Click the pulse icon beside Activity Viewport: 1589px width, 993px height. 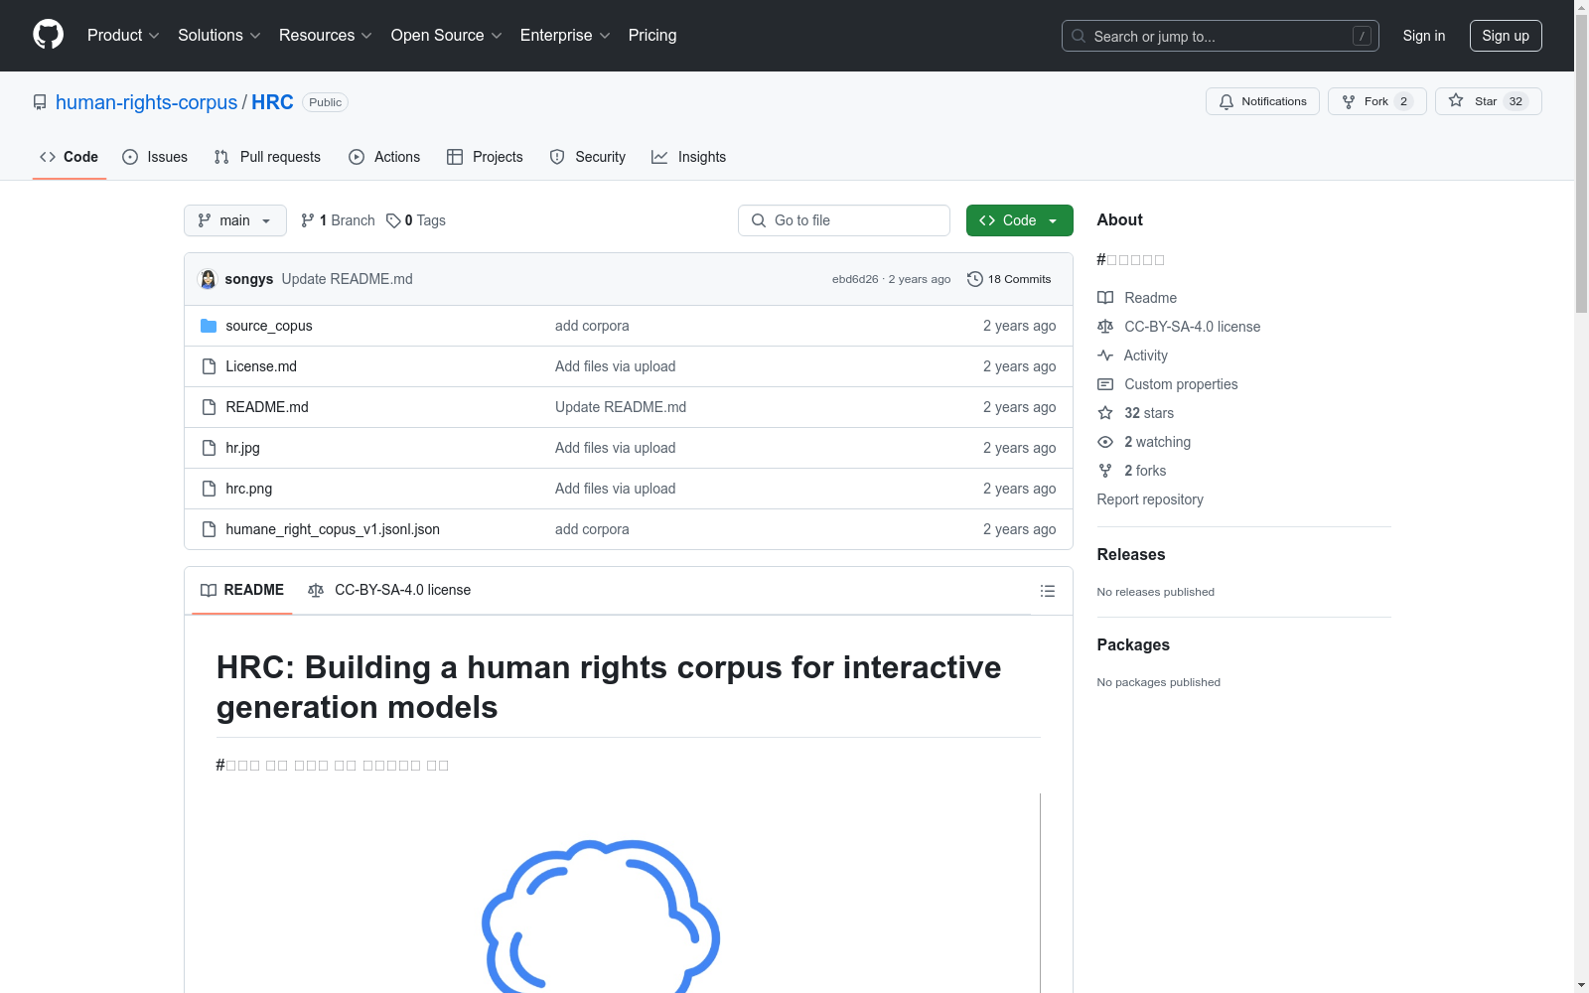[1105, 355]
